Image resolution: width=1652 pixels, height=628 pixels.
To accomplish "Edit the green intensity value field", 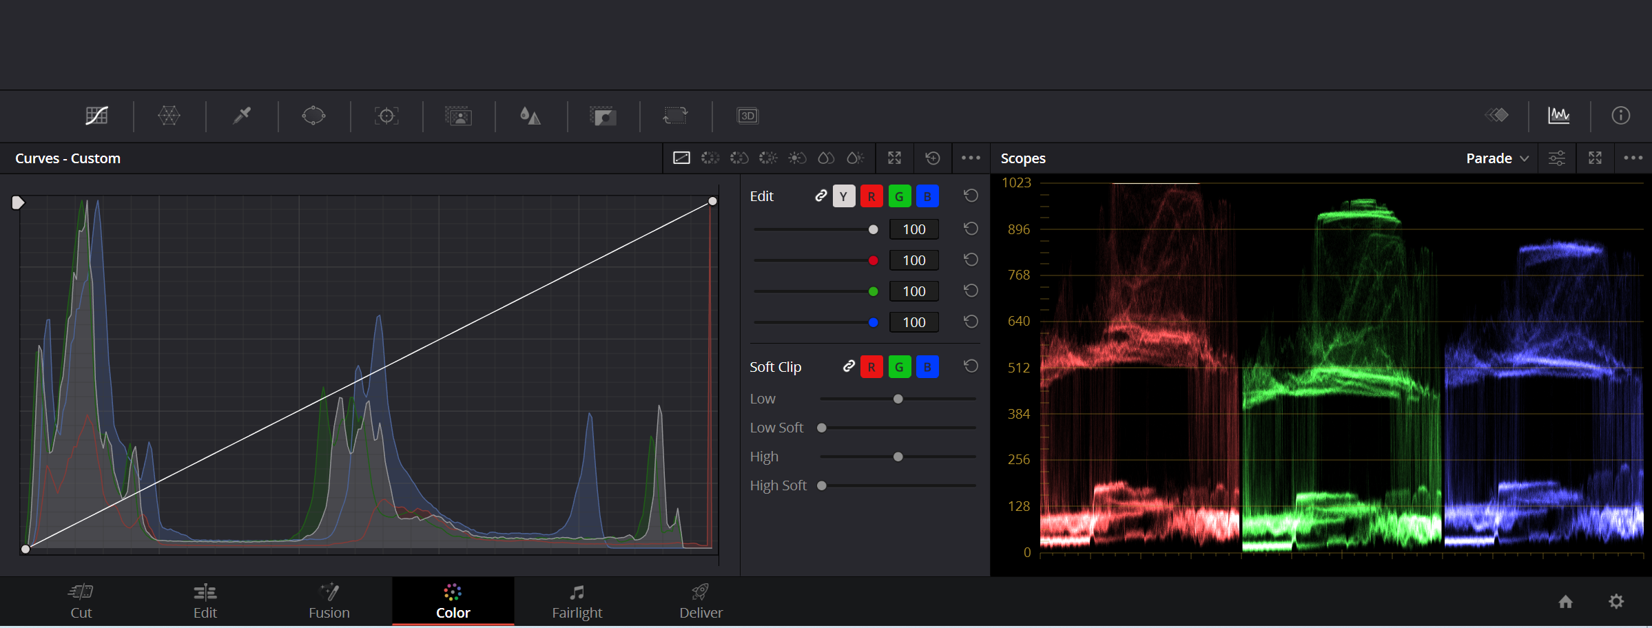I will pyautogui.click(x=913, y=291).
